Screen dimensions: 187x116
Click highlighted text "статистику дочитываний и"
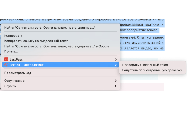(142, 43)
